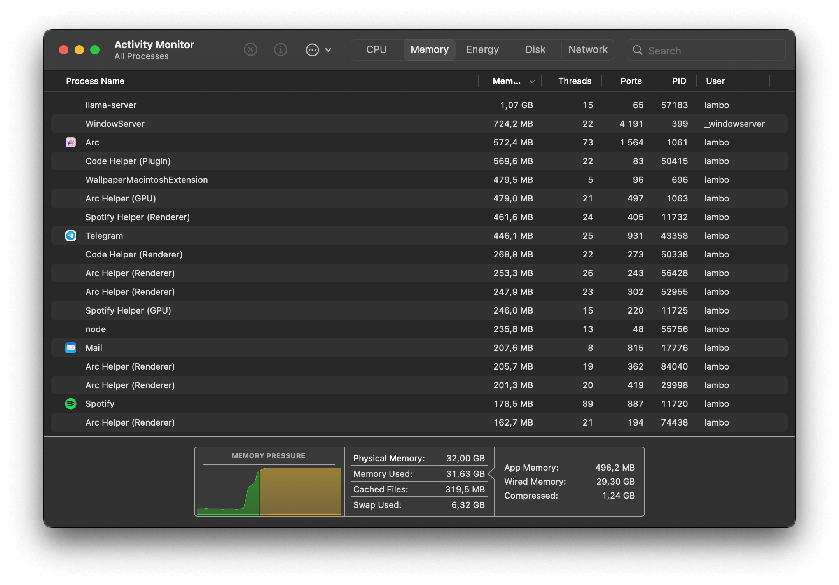Click the quit process icon in the toolbar
Viewport: 839px width, 585px height.
[250, 49]
